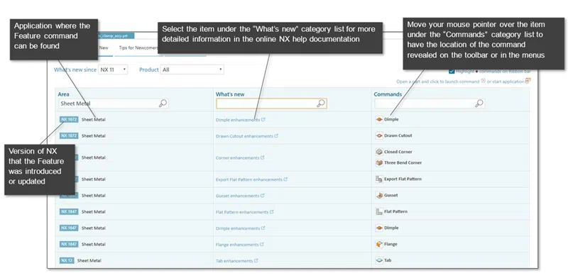Click the Area search magnifier icon
The image size is (568, 278).
tap(163, 104)
